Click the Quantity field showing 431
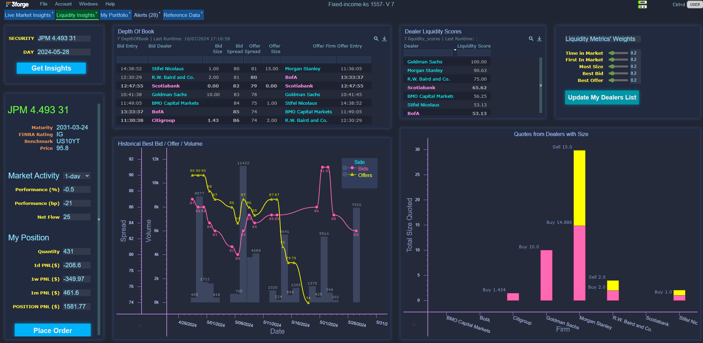 (76, 251)
